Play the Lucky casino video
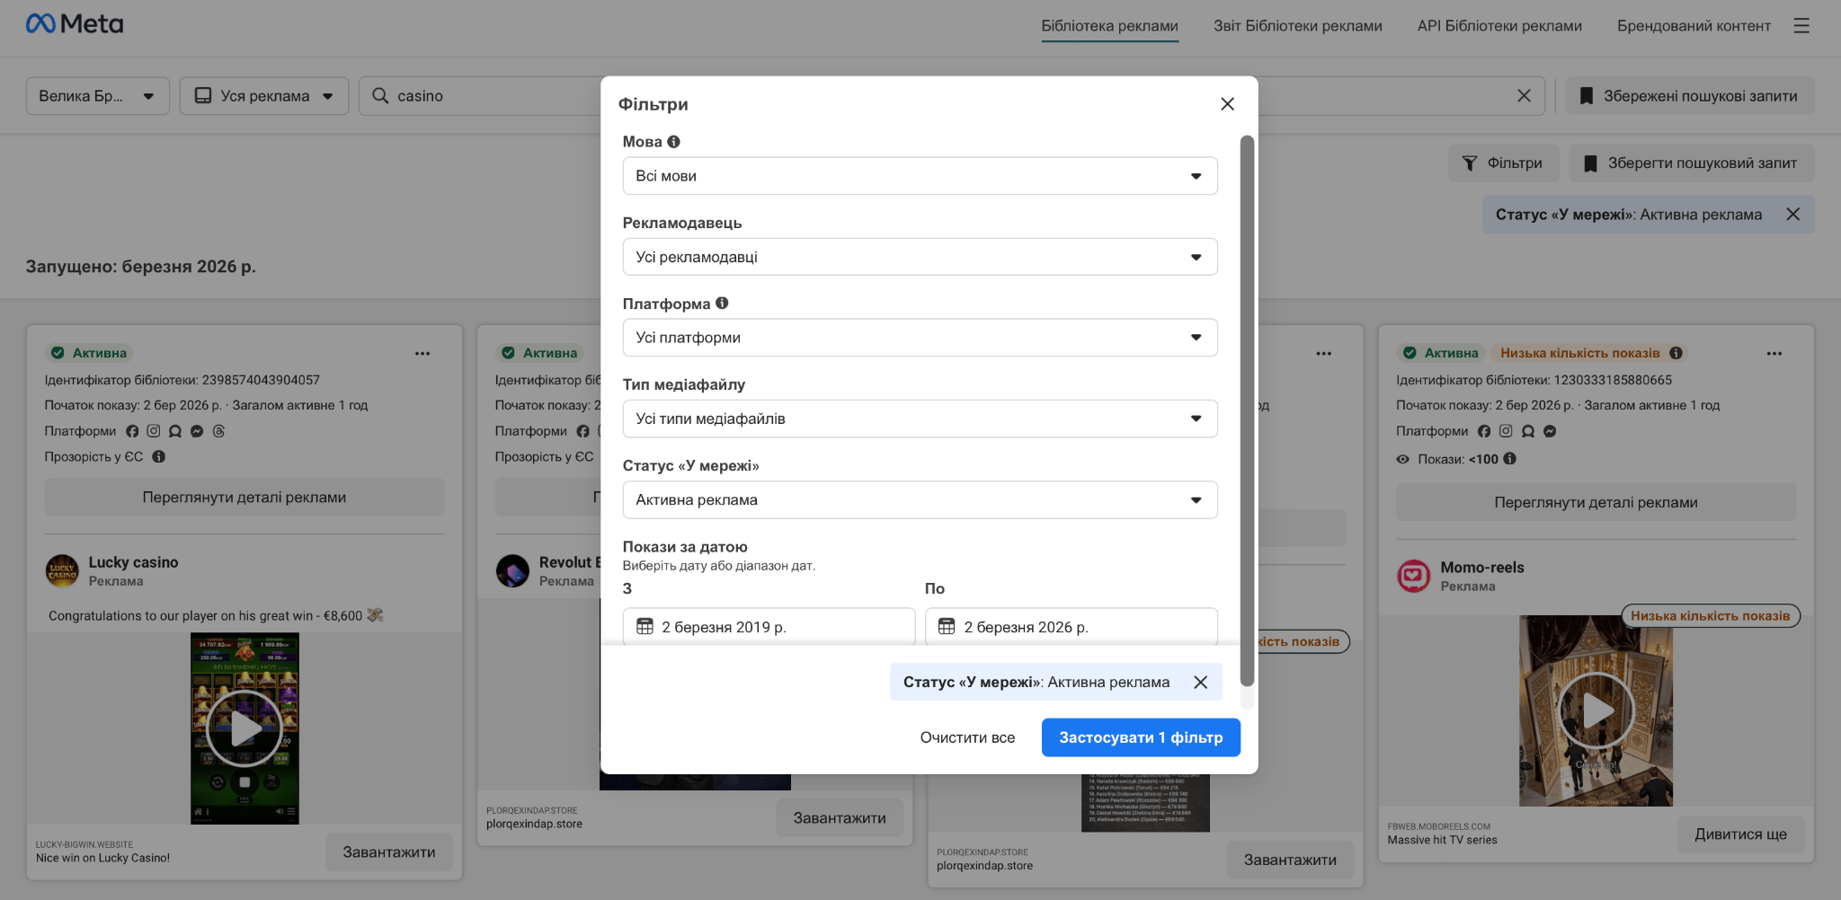Screen dimensions: 1841x900 tap(245, 729)
